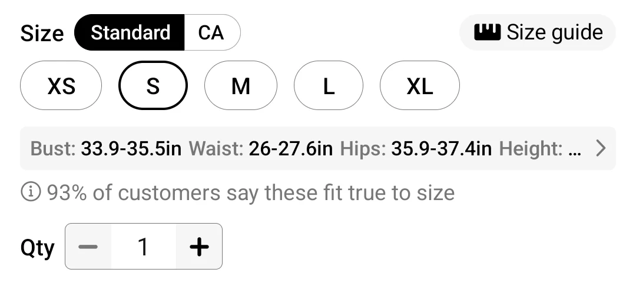Choose size S
The image size is (636, 286).
tap(153, 86)
